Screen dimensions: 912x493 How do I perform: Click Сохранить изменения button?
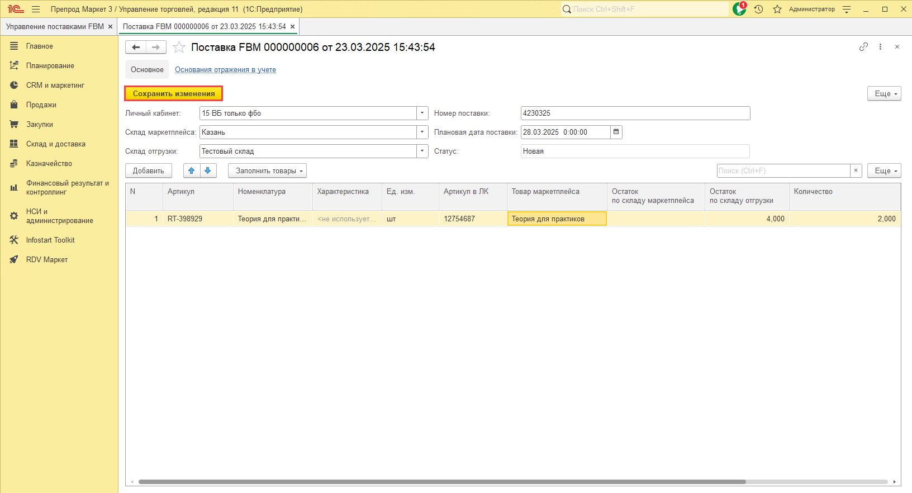click(174, 94)
